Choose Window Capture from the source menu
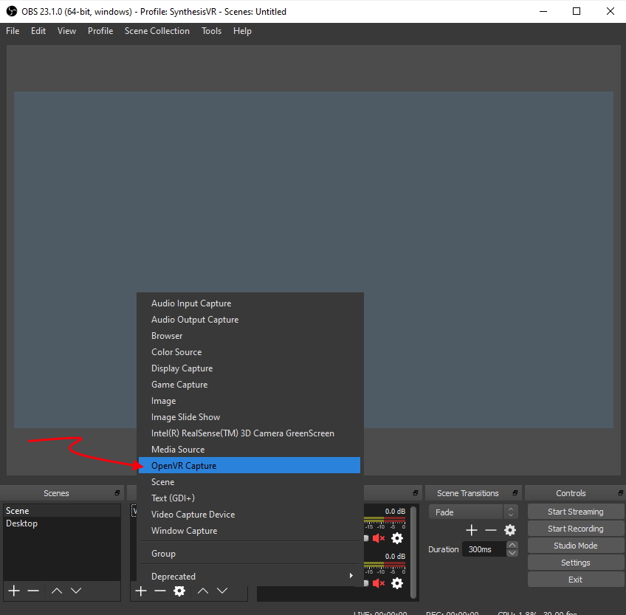Screen dimensions: 626x615 (x=250, y=531)
